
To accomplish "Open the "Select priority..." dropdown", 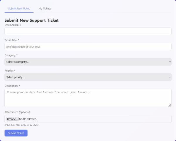I will tap(88, 77).
